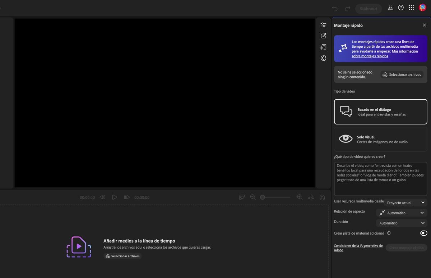431x278 pixels.
Task: Click the timeline fit view icon
Action: (242, 197)
